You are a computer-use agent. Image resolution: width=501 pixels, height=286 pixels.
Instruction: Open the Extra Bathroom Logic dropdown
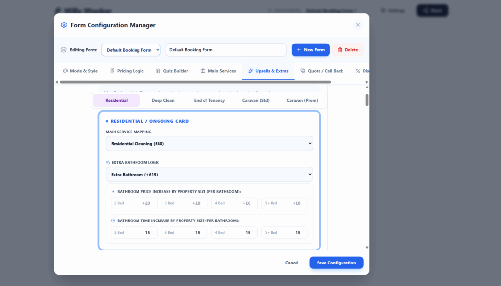(x=209, y=175)
